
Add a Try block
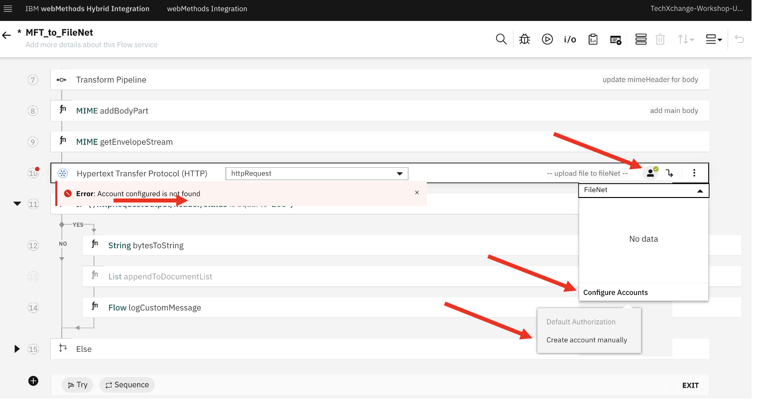[78, 385]
